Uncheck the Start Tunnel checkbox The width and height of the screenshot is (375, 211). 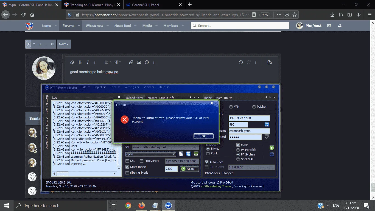(x=127, y=167)
